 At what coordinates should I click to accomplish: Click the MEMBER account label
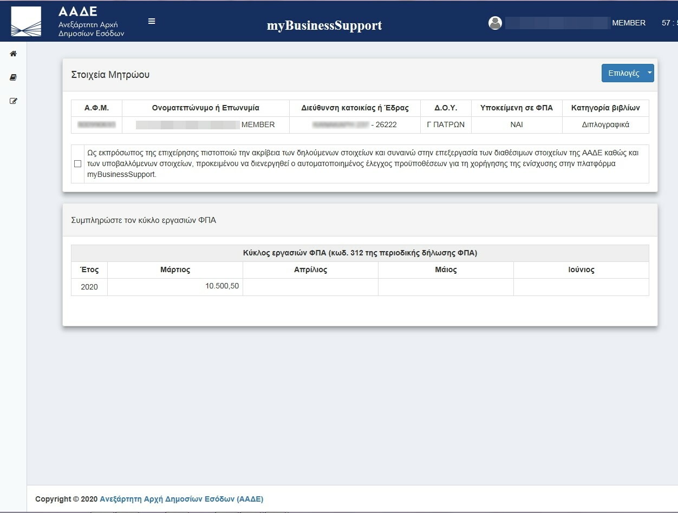(x=629, y=23)
